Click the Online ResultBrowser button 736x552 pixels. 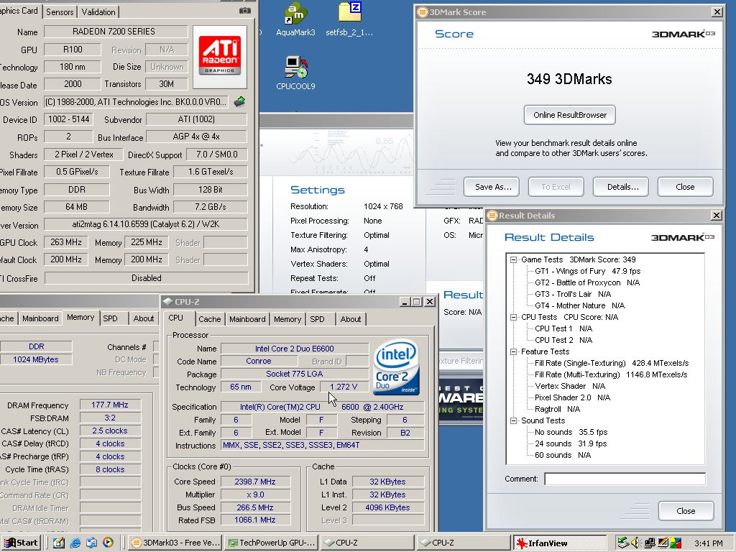coord(570,115)
